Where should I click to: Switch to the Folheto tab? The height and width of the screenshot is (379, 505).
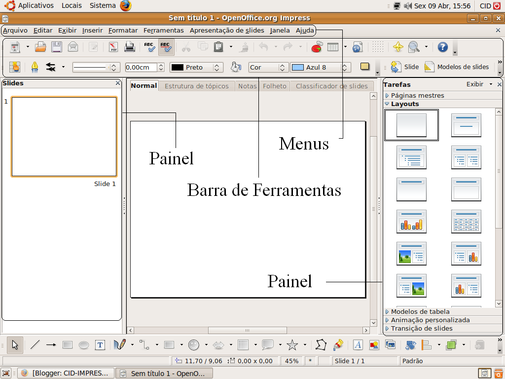pos(274,86)
